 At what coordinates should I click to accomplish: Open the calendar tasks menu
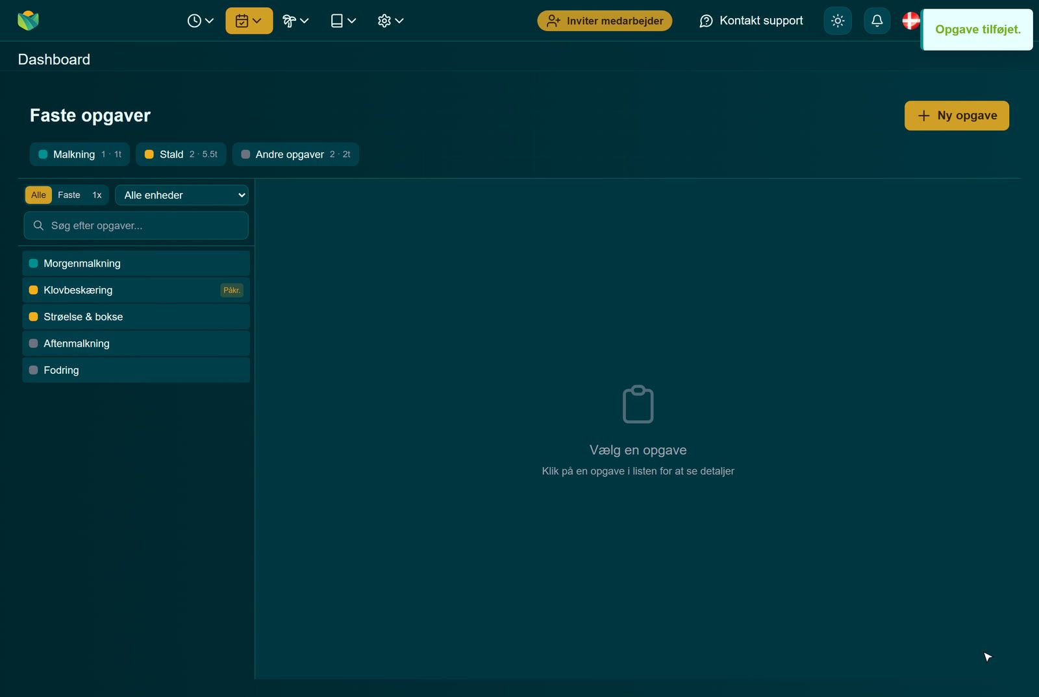click(x=249, y=21)
